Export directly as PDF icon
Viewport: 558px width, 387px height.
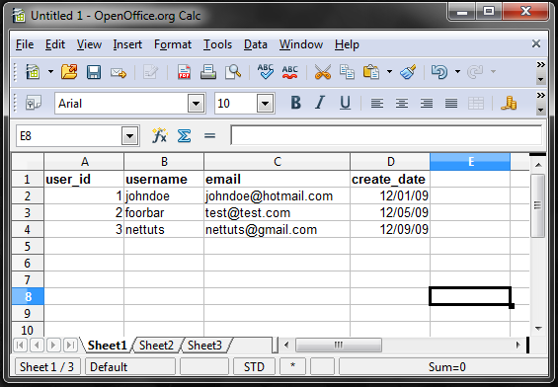click(184, 72)
